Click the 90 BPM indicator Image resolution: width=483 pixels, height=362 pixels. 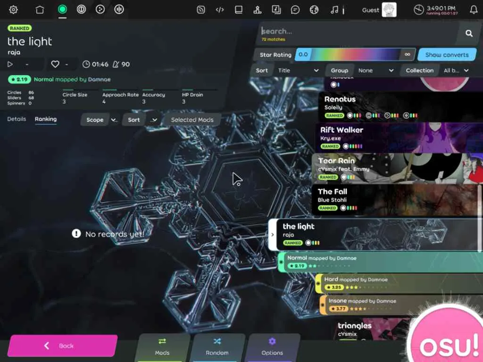(x=121, y=64)
